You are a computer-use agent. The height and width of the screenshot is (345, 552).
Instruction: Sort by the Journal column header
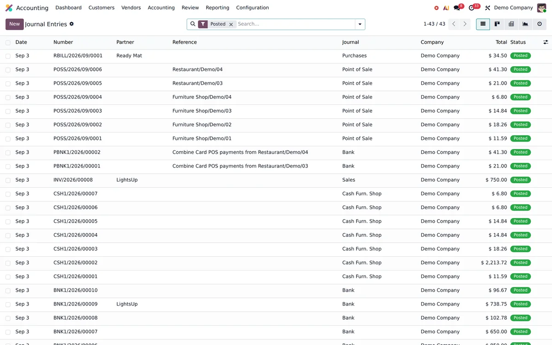coord(351,42)
